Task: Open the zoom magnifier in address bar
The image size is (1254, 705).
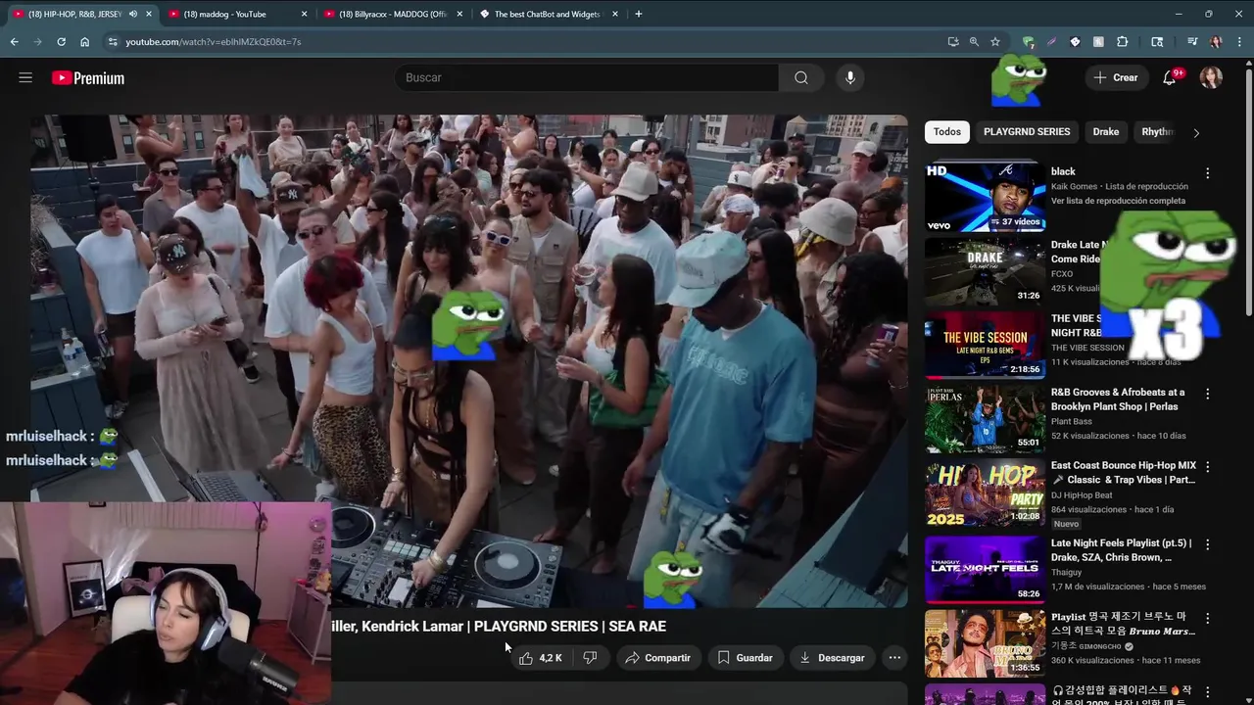Action: point(974,42)
